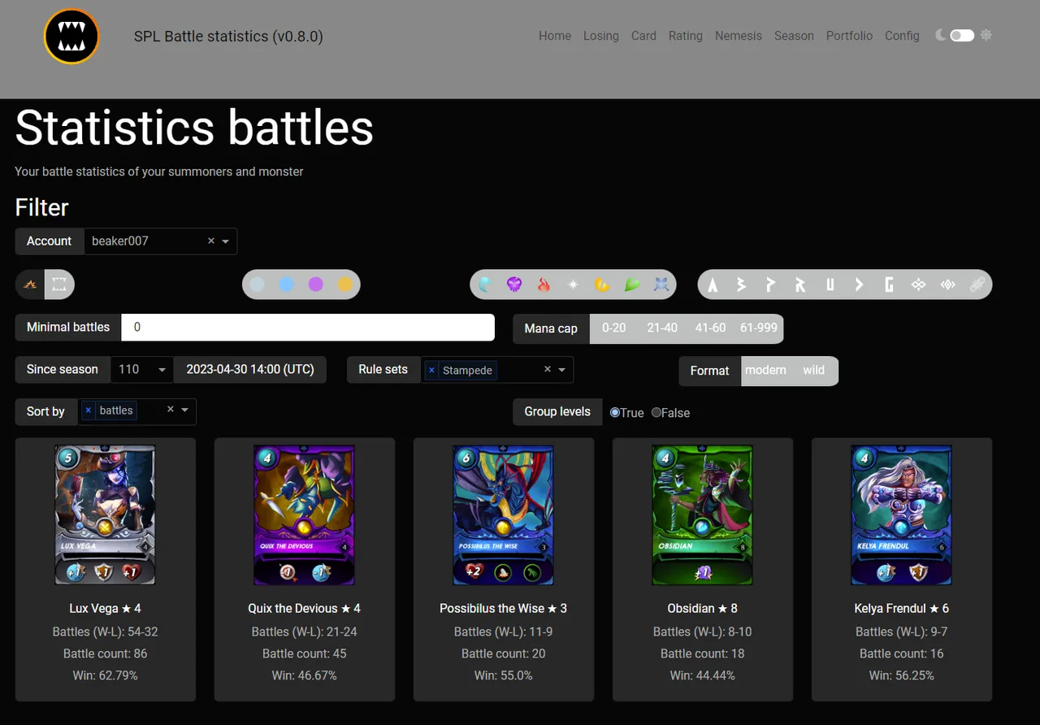
Task: Open the Lux Vega card image
Action: pos(105,515)
